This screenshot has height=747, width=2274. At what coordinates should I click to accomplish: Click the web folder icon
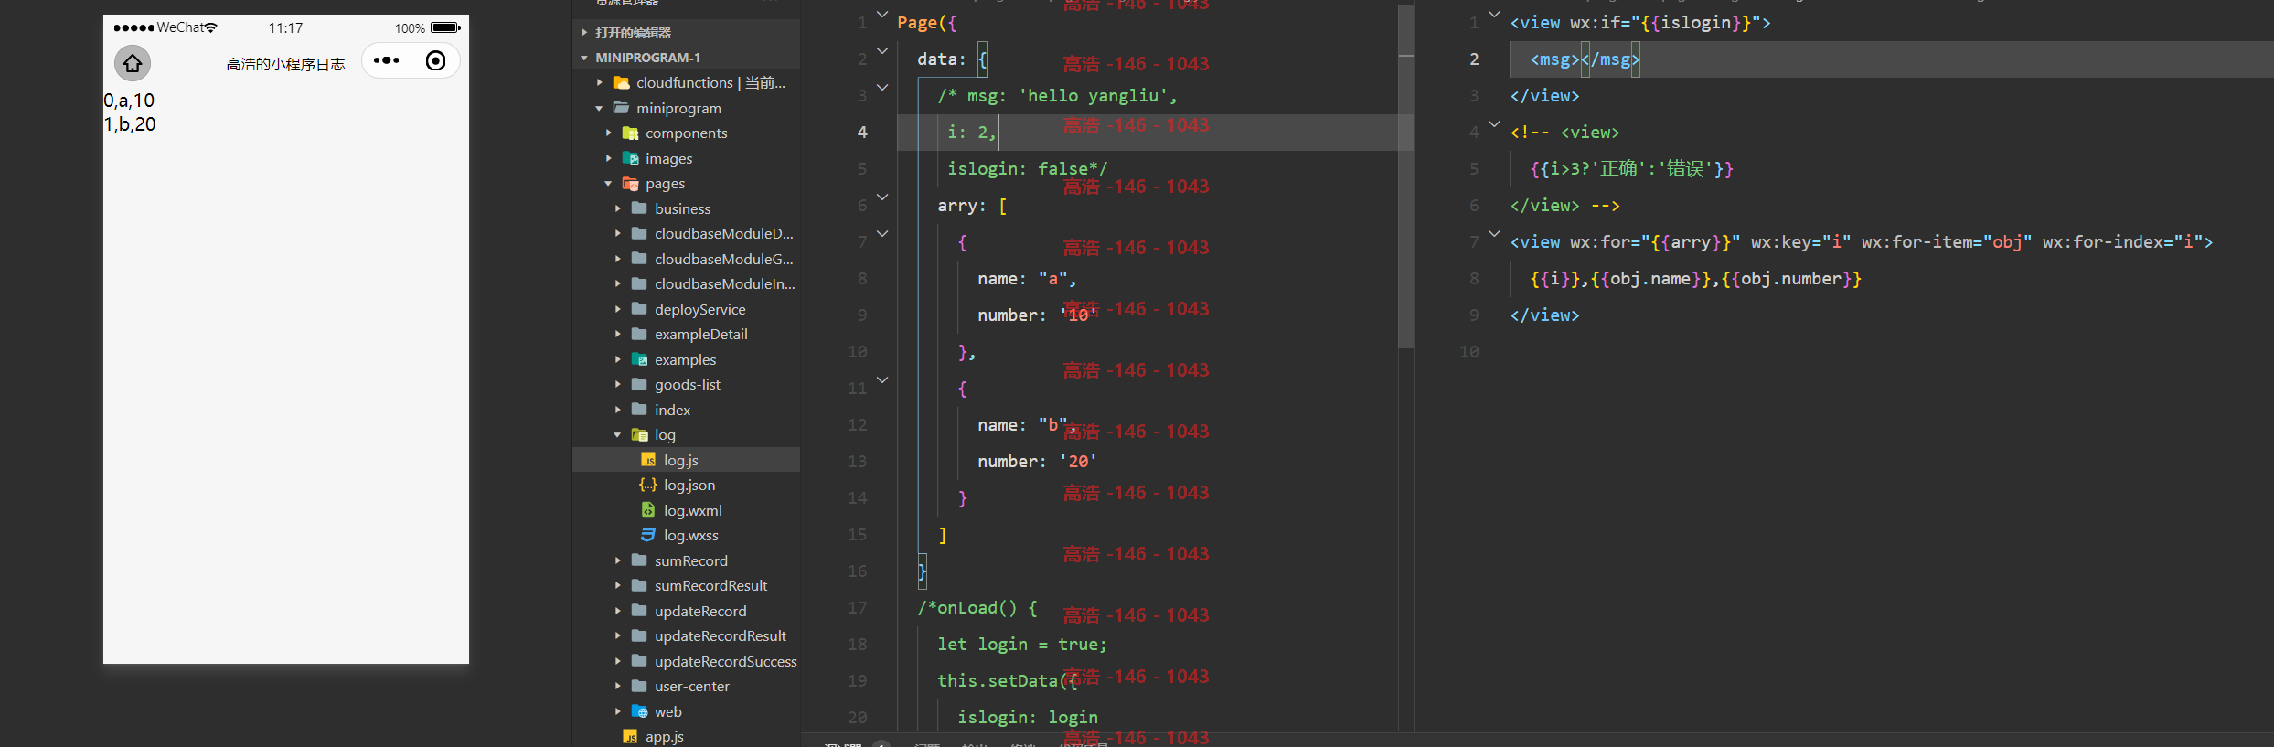640,711
